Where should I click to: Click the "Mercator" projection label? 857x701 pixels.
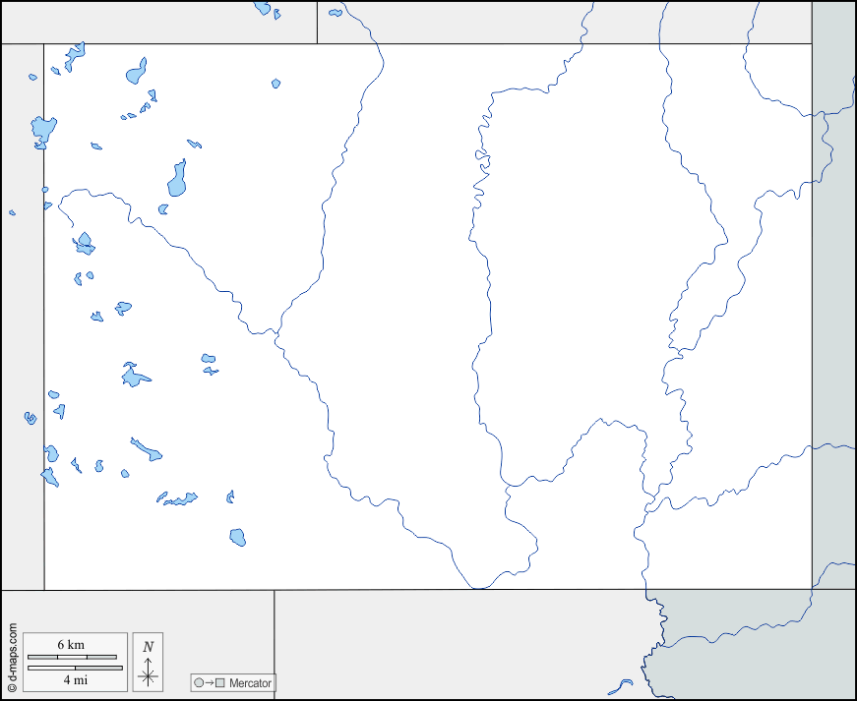coord(250,683)
